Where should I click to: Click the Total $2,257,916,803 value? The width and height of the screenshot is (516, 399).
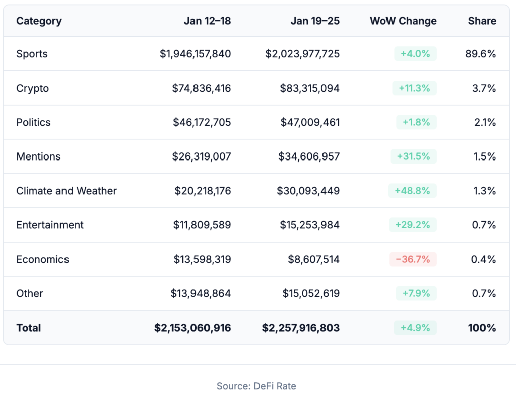[301, 328]
